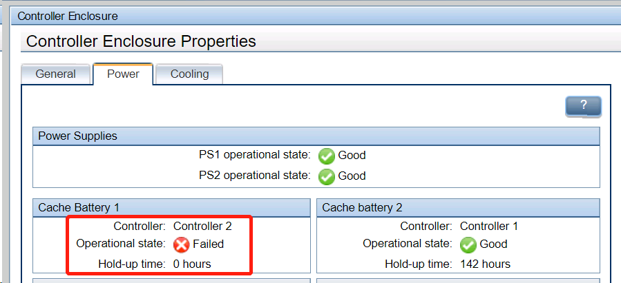Click the red Failed status icon

click(x=182, y=244)
